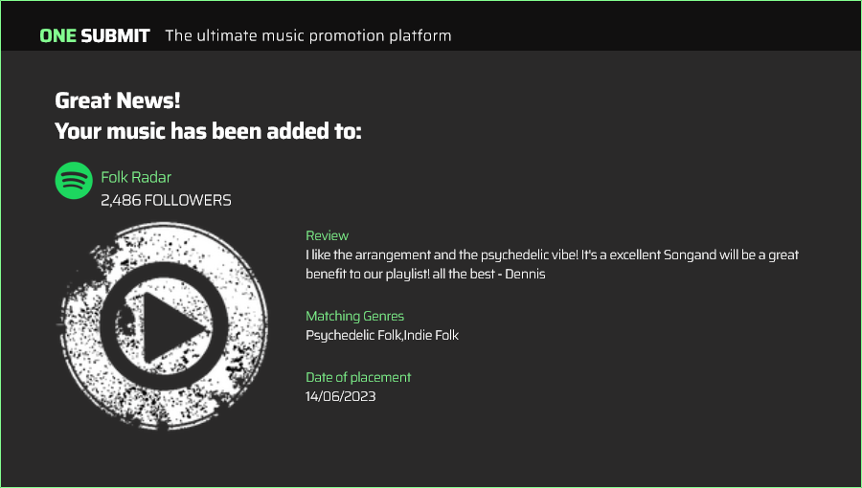Click the Date of placement label
The image size is (862, 488).
pos(358,377)
